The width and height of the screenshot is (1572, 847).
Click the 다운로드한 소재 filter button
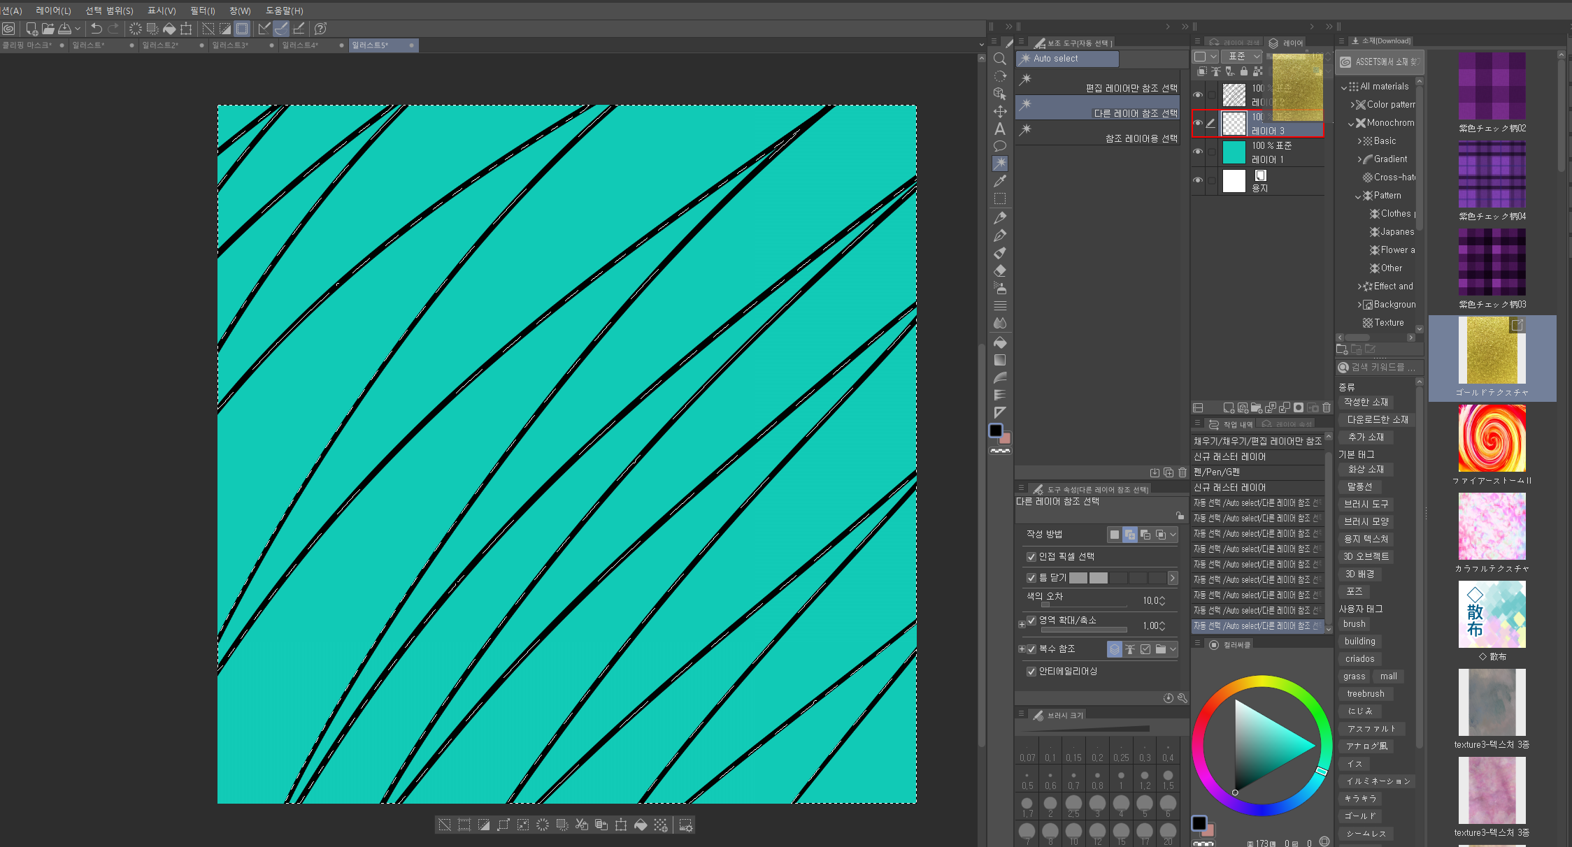point(1377,420)
